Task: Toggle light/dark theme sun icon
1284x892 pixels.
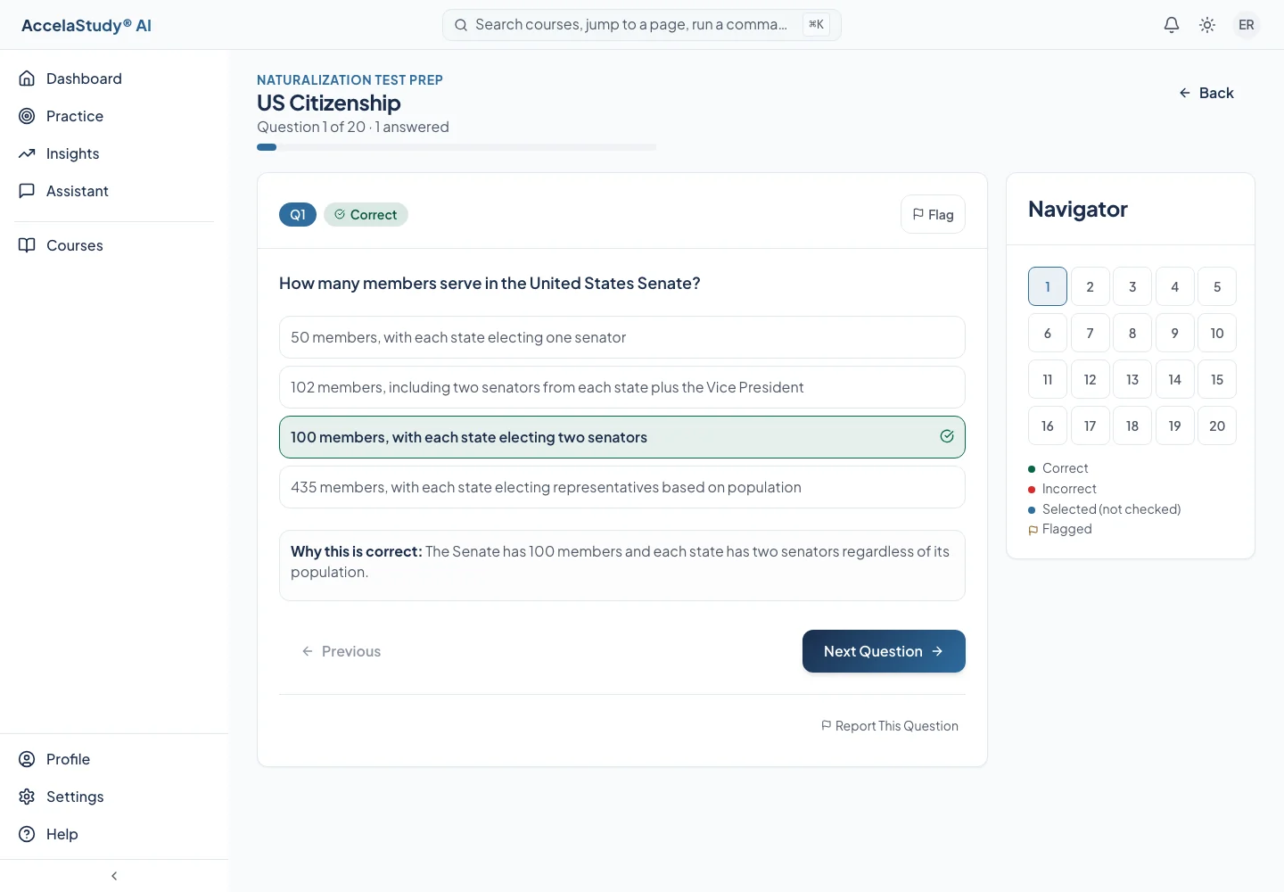Action: (1207, 25)
